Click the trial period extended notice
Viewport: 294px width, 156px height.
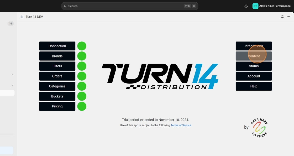[155, 119]
